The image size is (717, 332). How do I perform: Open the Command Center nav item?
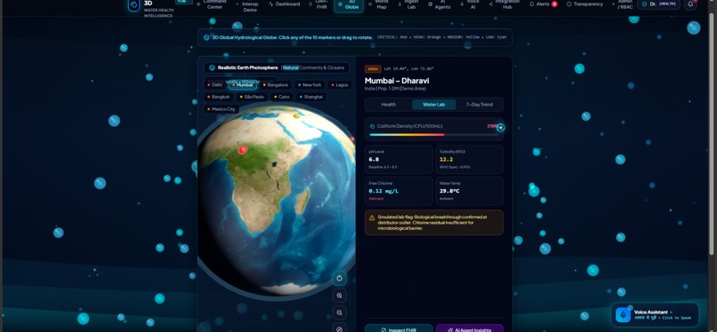tap(211, 4)
